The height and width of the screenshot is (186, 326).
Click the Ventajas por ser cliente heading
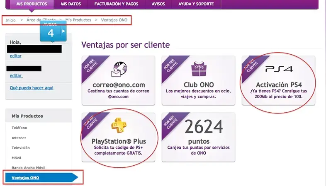click(125, 45)
